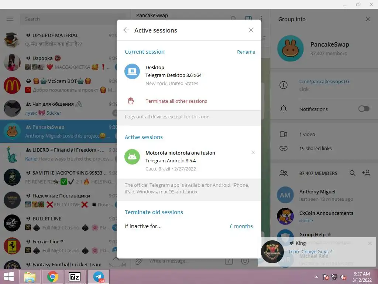378x284 pixels.
Task: Click the members people icon
Action: (x=283, y=173)
